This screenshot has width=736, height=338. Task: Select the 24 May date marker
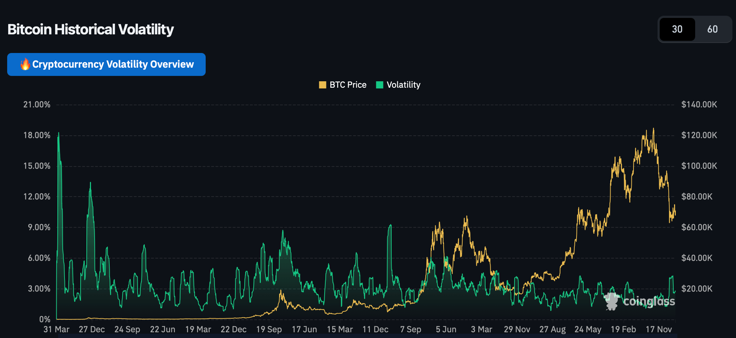tap(588, 329)
